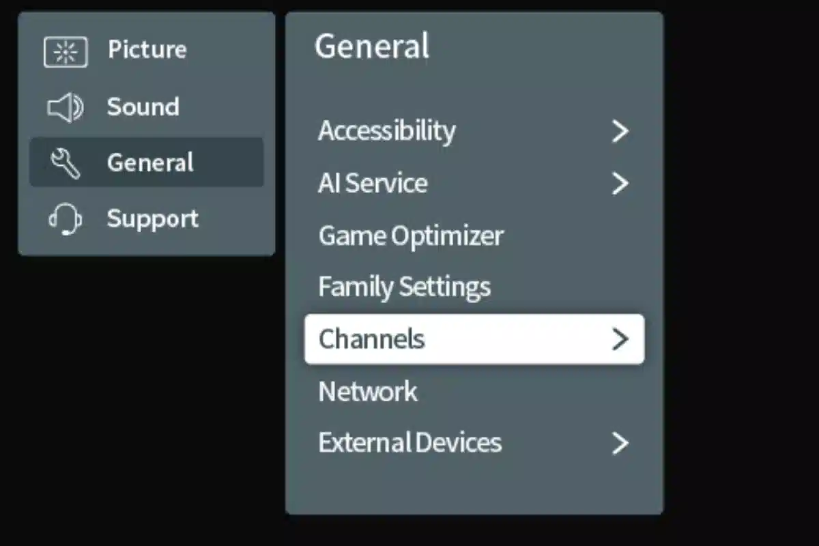Screen dimensions: 819x546
Task: Select the Picture menu item
Action: [147, 49]
